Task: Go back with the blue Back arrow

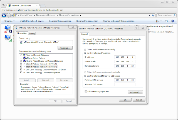Action: 4,15
